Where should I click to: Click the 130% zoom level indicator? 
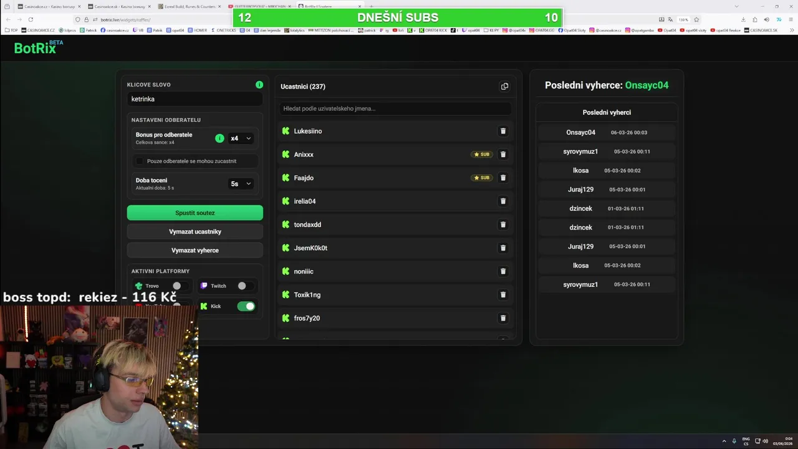683,19
